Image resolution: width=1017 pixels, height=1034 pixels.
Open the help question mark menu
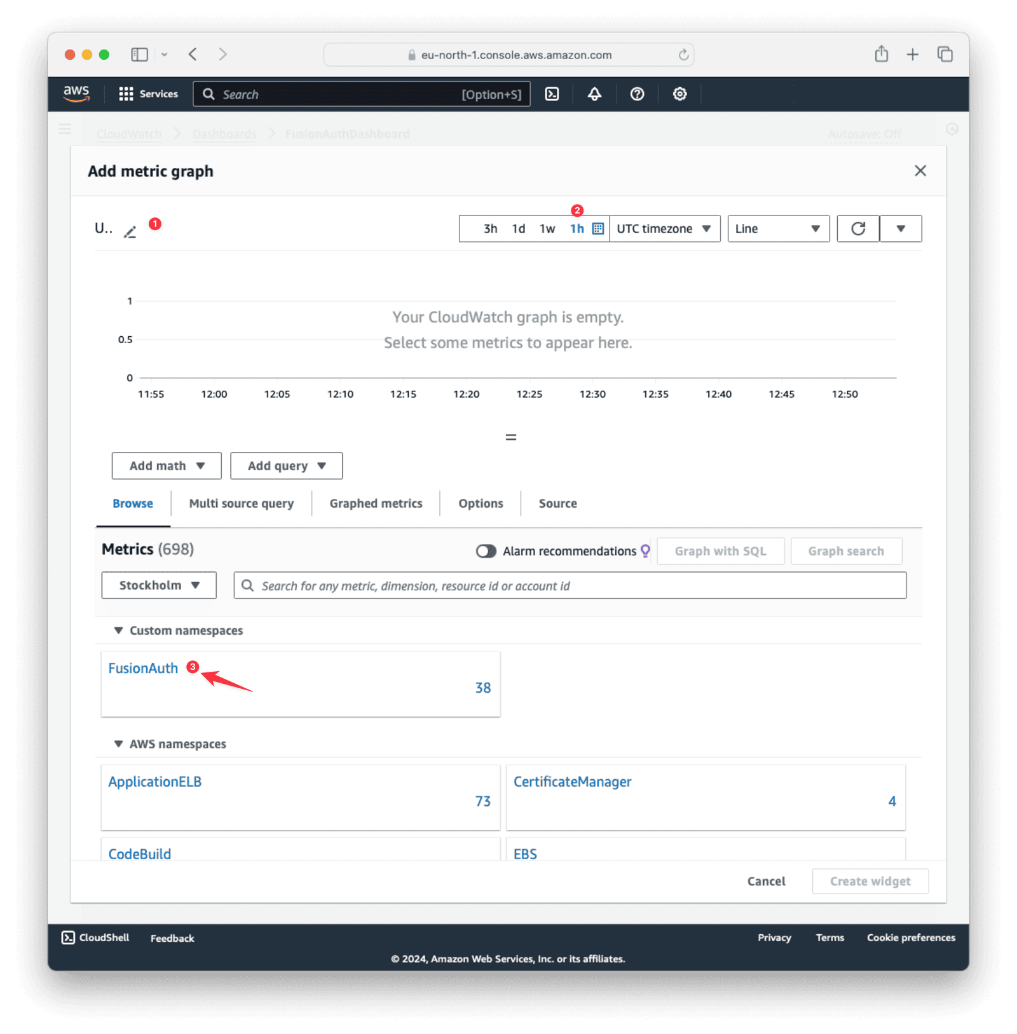pos(637,94)
